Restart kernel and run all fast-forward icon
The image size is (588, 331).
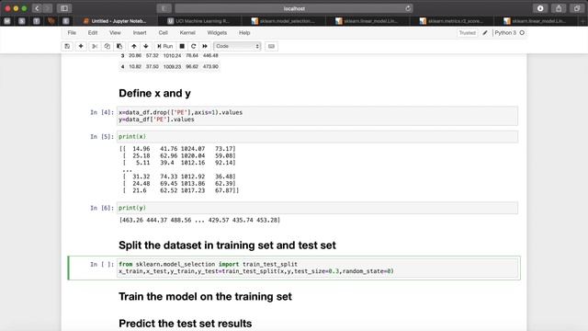[x=205, y=46]
